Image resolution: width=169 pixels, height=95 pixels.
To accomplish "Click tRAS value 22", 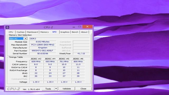I will [36, 73].
